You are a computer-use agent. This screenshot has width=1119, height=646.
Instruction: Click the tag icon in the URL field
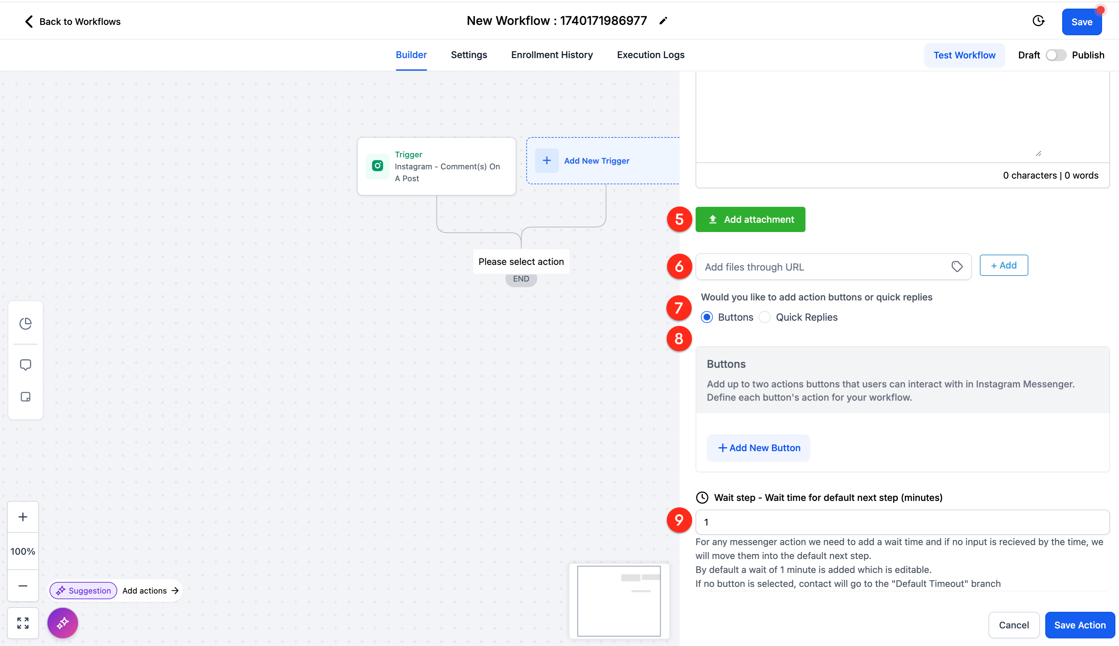[957, 267]
